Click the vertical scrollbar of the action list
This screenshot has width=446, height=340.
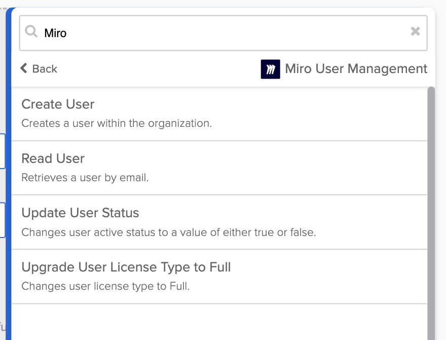431,203
